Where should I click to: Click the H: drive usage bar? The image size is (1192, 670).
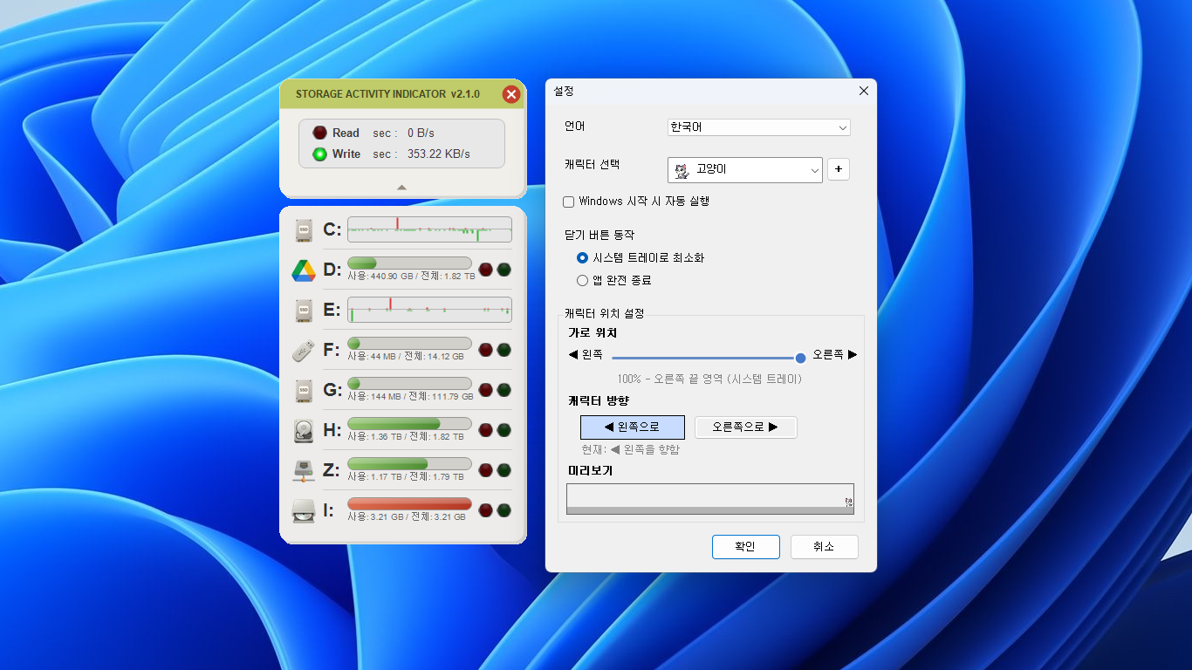(409, 423)
